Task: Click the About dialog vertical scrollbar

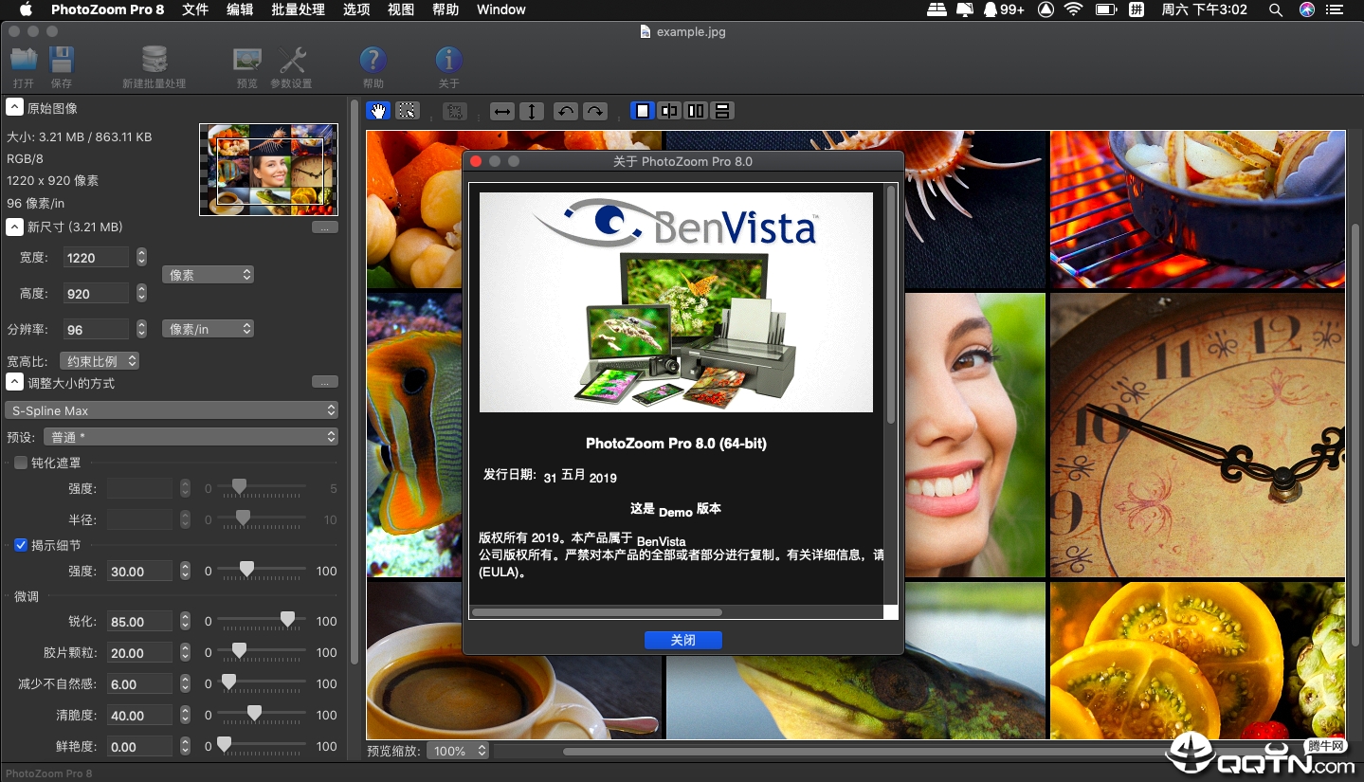Action: (x=891, y=303)
